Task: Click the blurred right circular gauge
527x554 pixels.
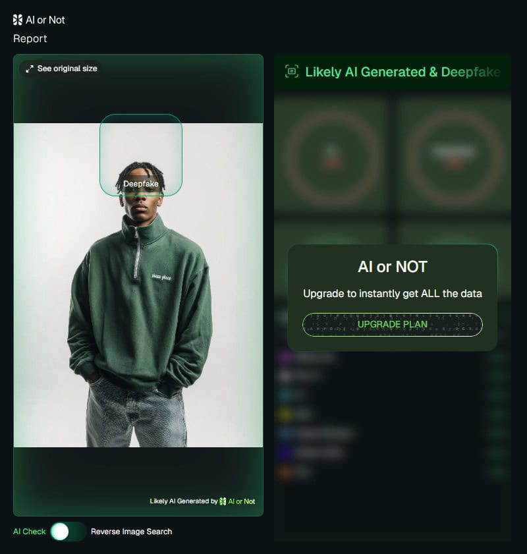Action: [455, 157]
